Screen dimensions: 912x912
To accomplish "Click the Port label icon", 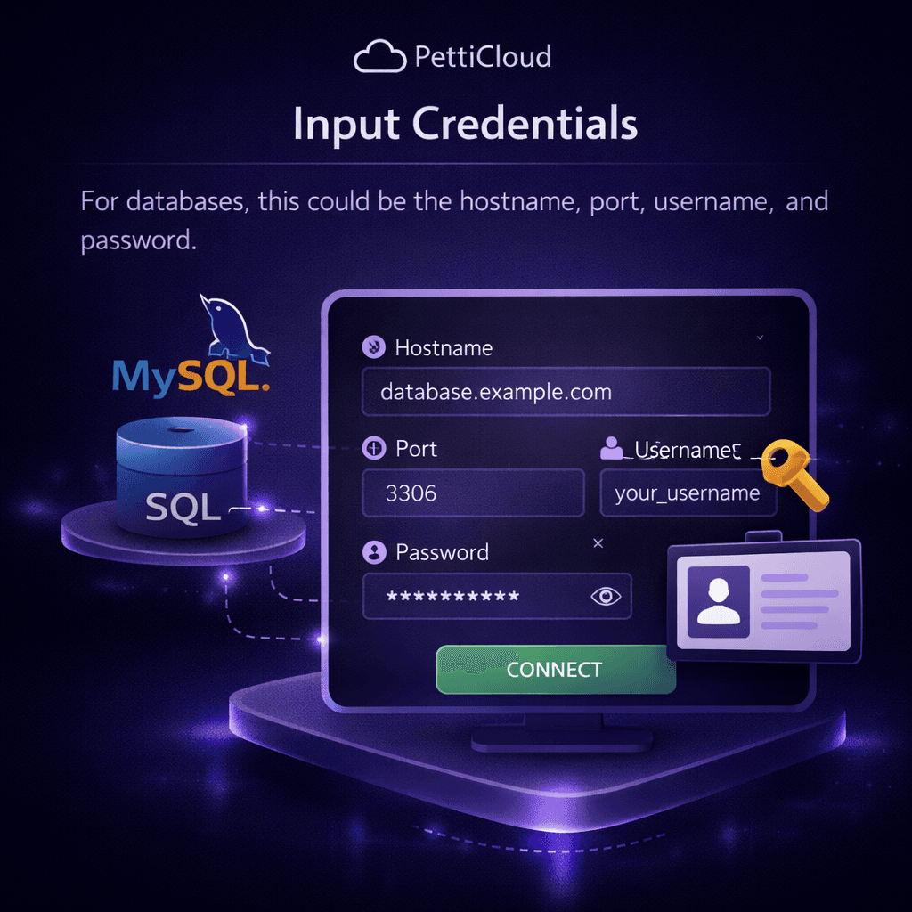I will click(x=373, y=449).
